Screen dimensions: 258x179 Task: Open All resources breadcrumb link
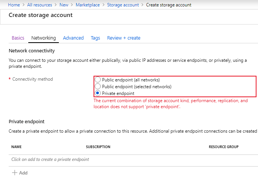click(x=40, y=5)
